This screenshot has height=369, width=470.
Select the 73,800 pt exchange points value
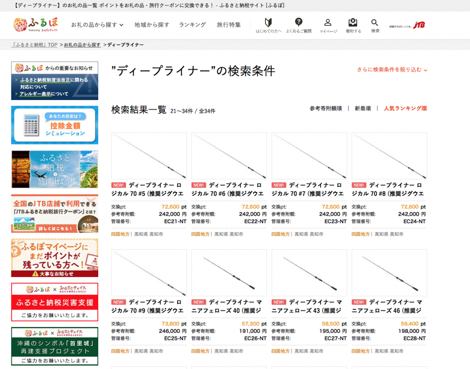tap(174, 324)
